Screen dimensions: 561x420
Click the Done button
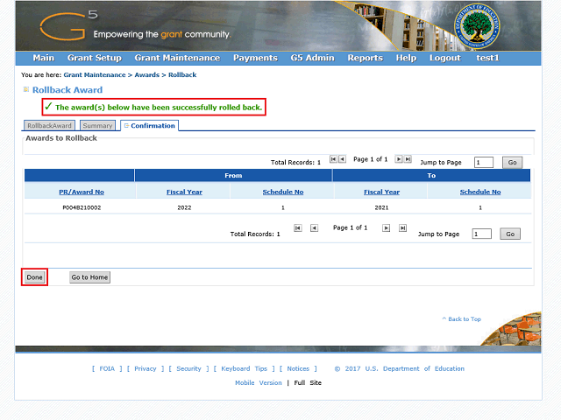[x=35, y=277]
